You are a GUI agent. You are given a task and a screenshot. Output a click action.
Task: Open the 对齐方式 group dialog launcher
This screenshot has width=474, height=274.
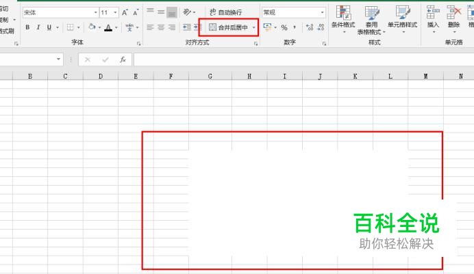pyautogui.click(x=255, y=44)
